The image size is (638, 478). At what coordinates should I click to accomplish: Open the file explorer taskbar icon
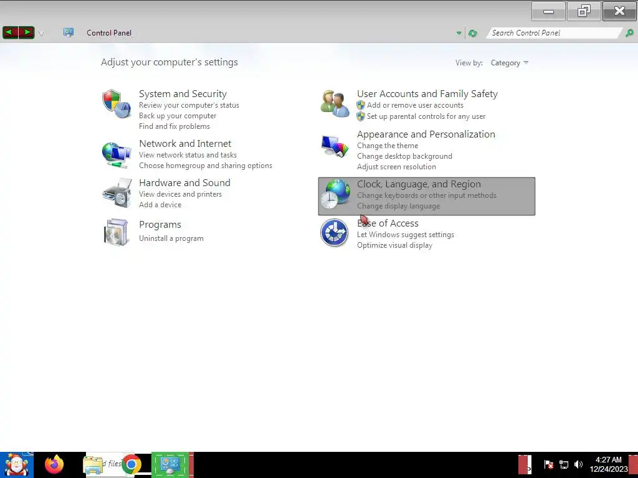(93, 465)
